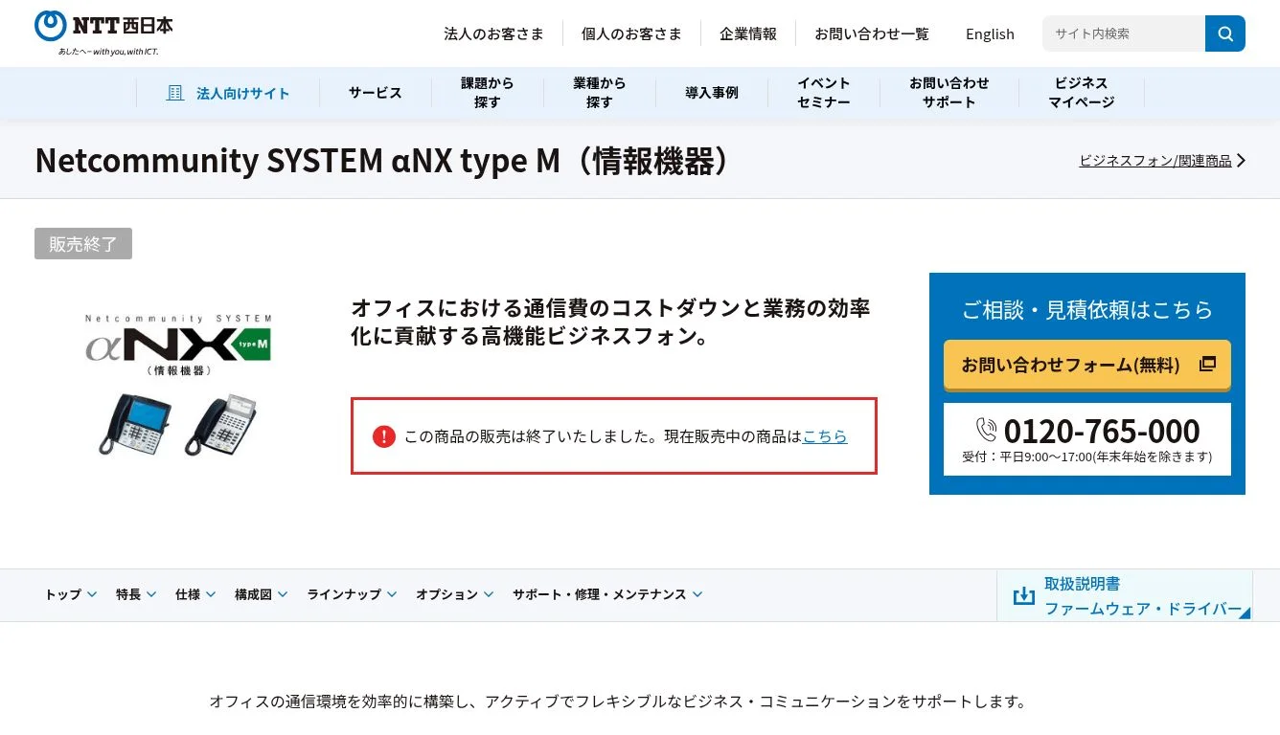The image size is (1280, 735).
Task: Open the サービス menu
Action: [376, 93]
